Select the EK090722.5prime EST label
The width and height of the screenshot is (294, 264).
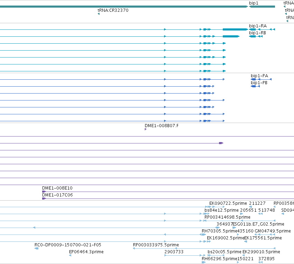[x=228, y=203]
